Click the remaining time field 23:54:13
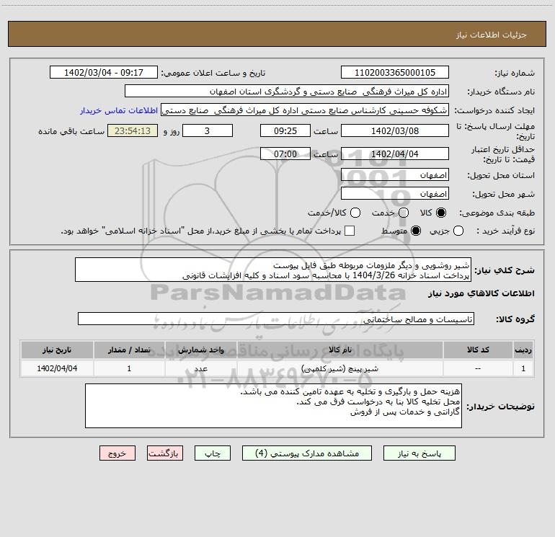 pos(133,130)
